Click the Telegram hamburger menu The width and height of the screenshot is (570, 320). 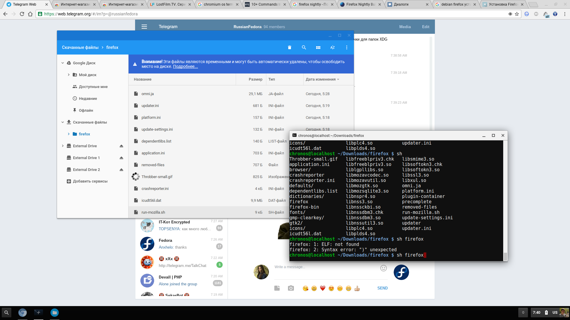point(144,27)
